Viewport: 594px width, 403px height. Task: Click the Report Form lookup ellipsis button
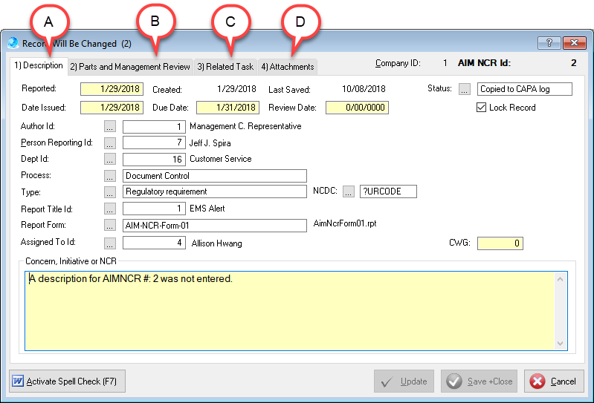(110, 226)
